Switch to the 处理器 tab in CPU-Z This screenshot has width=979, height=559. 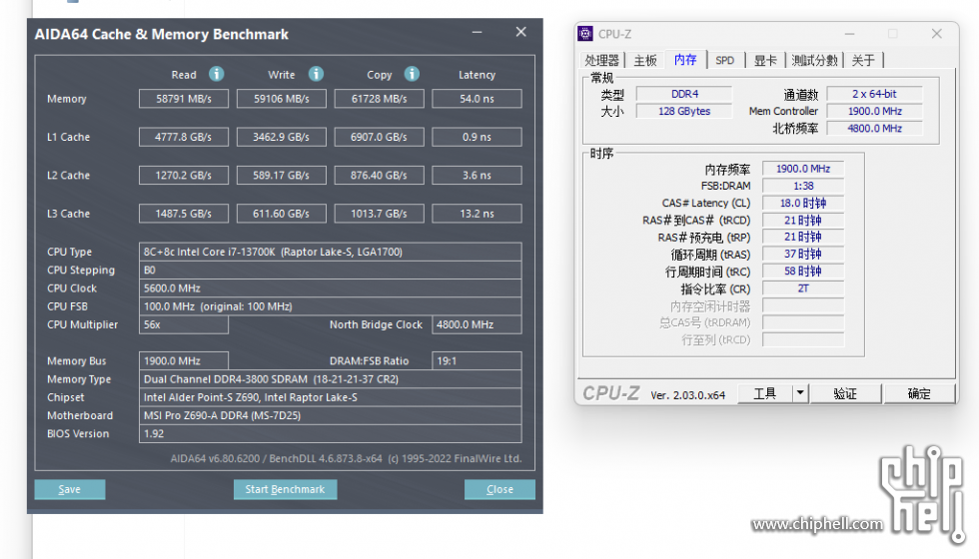pyautogui.click(x=601, y=61)
